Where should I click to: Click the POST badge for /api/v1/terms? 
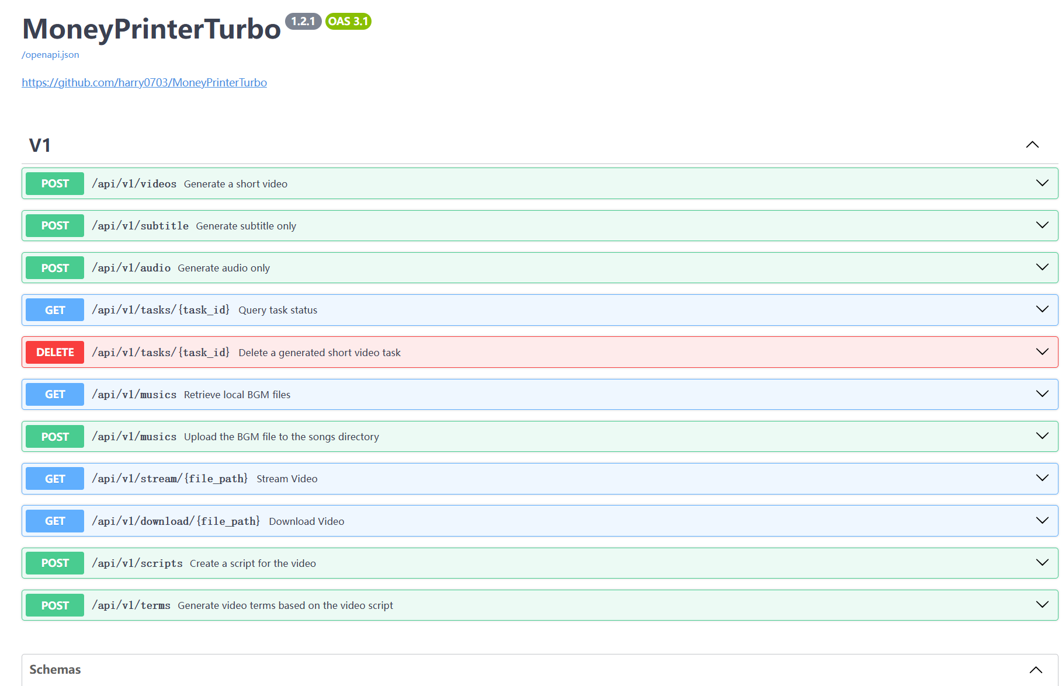pyautogui.click(x=54, y=605)
